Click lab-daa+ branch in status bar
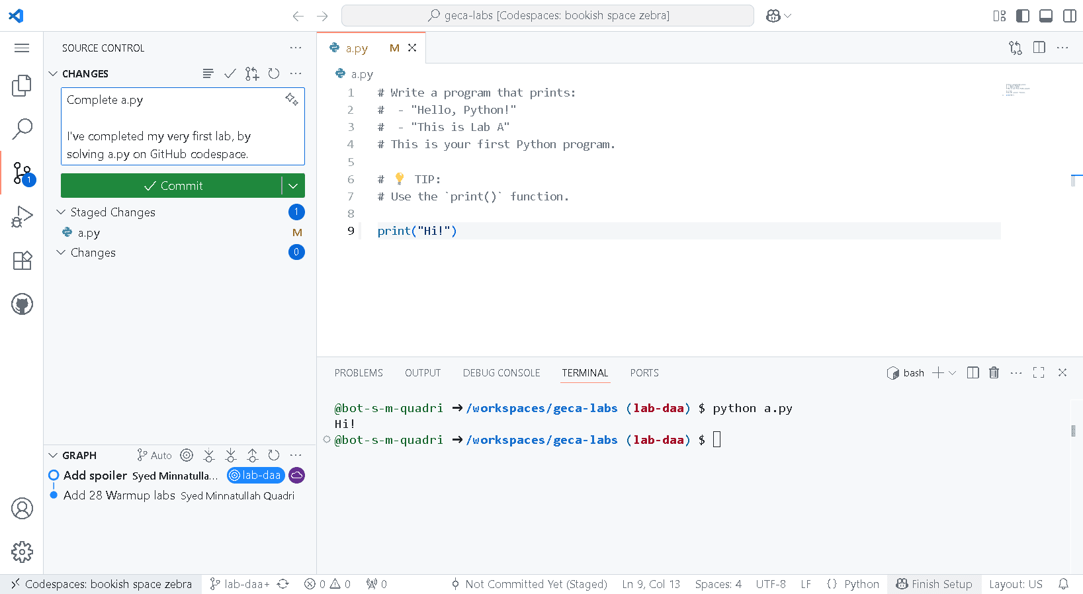Screen dimensions: 1083x594 [239, 584]
